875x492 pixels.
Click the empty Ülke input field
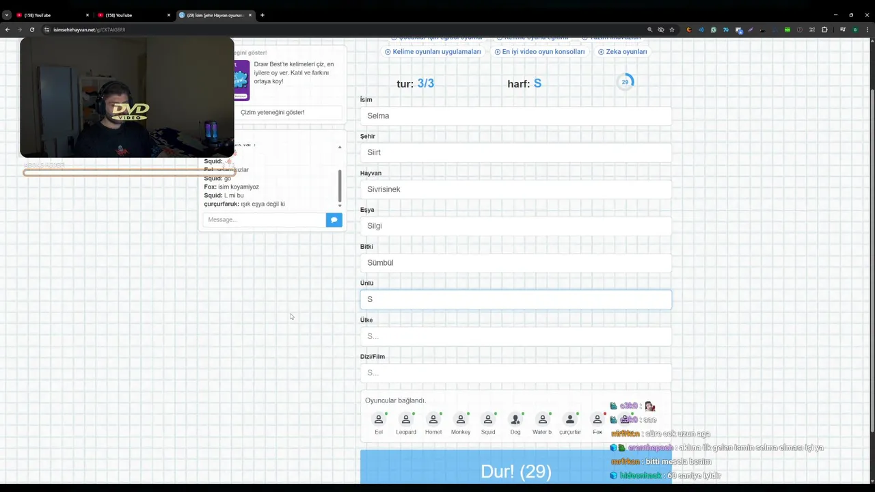(515, 336)
